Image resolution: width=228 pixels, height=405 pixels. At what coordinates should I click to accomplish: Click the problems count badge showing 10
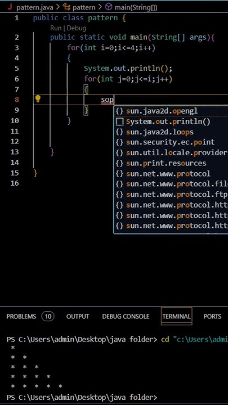coord(48,316)
